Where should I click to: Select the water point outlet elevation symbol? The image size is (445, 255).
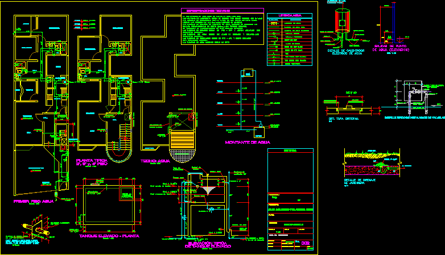pyautogui.click(x=386, y=26)
